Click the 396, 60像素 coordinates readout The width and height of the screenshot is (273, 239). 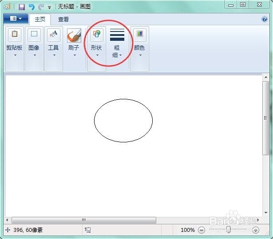pos(28,230)
